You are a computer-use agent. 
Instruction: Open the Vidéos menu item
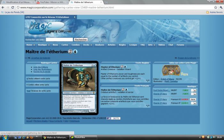coord(161,45)
